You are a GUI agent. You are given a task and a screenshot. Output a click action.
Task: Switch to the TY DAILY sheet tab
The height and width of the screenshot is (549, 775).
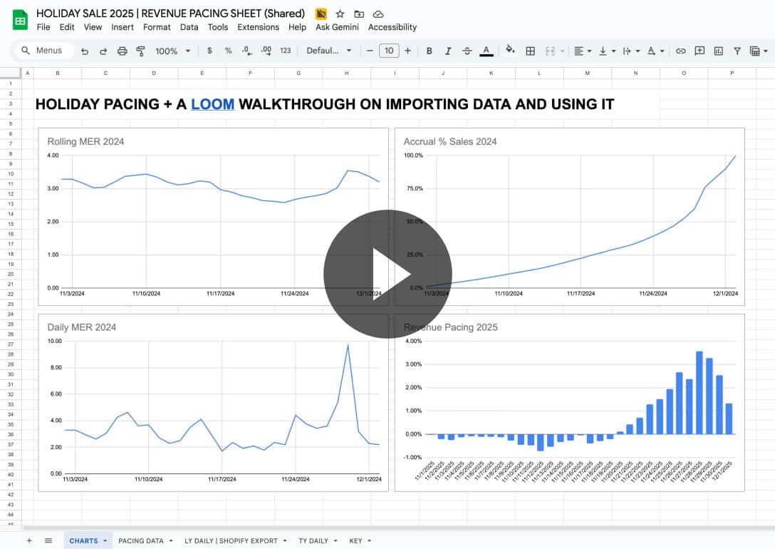313,540
